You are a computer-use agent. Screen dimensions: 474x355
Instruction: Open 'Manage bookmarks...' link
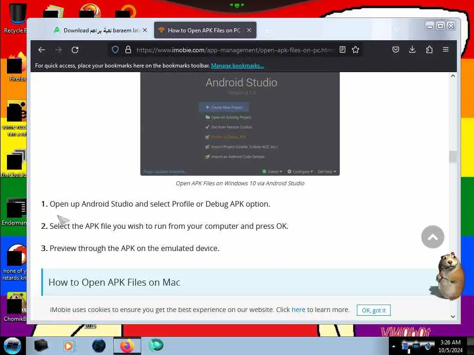click(237, 66)
